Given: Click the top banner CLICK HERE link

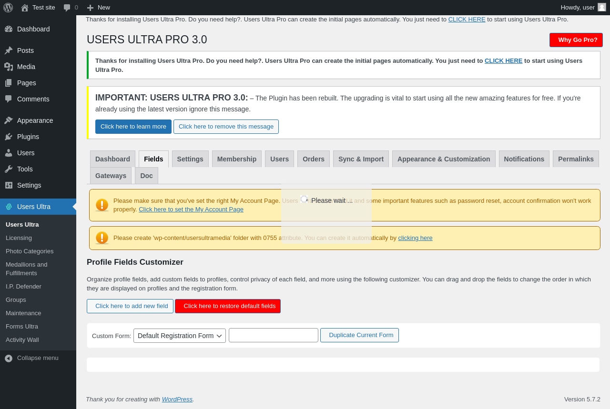Looking at the screenshot, I should coord(467,20).
